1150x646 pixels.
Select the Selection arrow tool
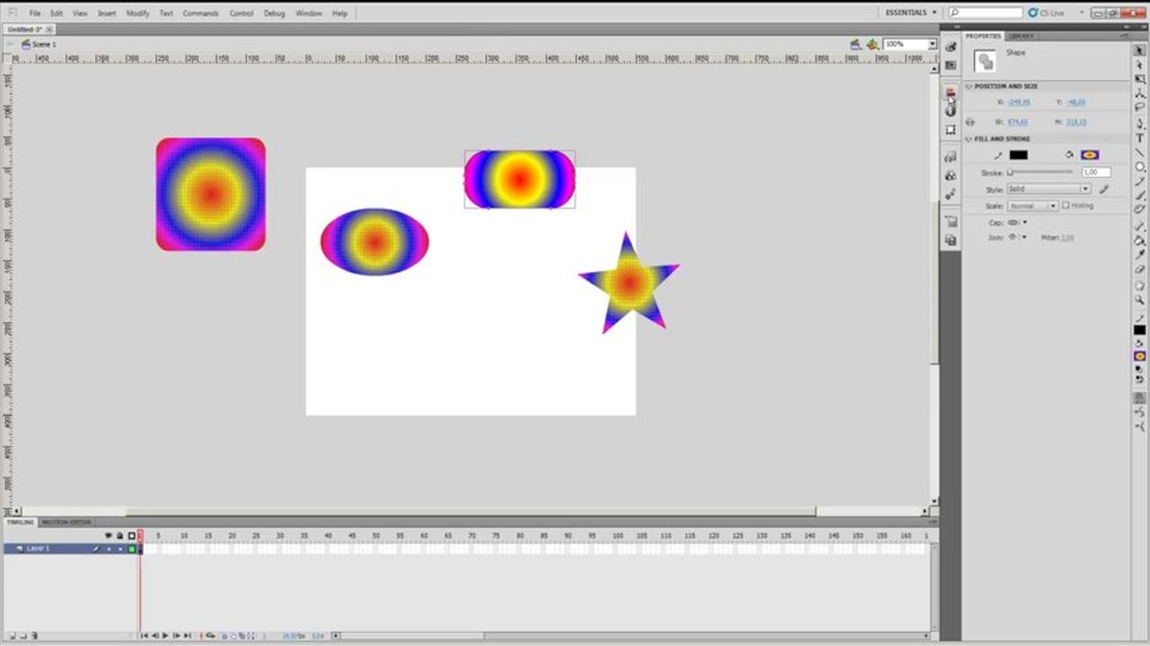click(1140, 48)
